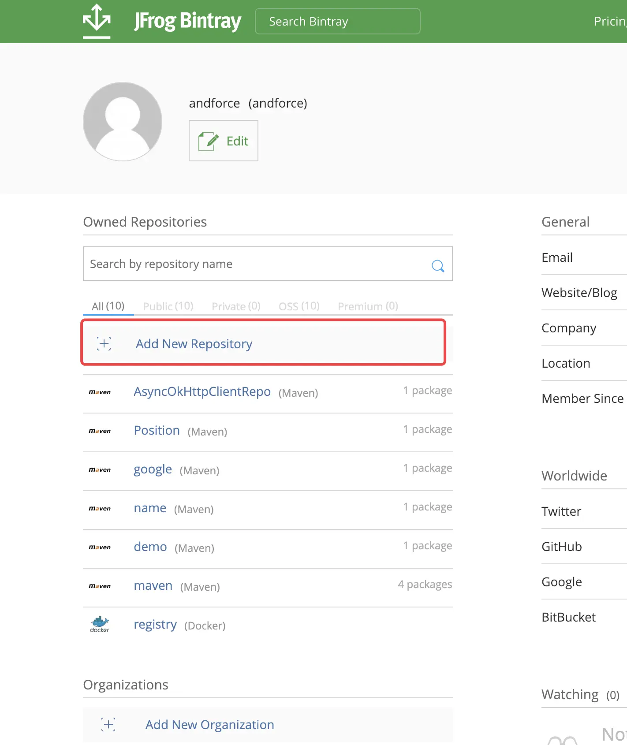Open the registry Docker repository
This screenshot has width=627, height=745.
[x=155, y=625]
